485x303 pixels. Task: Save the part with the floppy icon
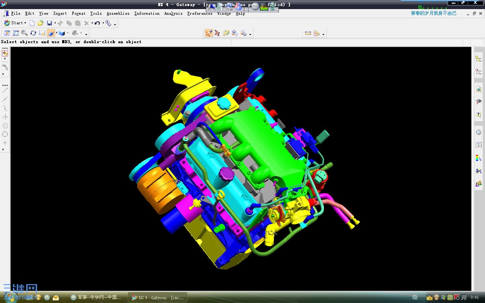click(x=49, y=23)
